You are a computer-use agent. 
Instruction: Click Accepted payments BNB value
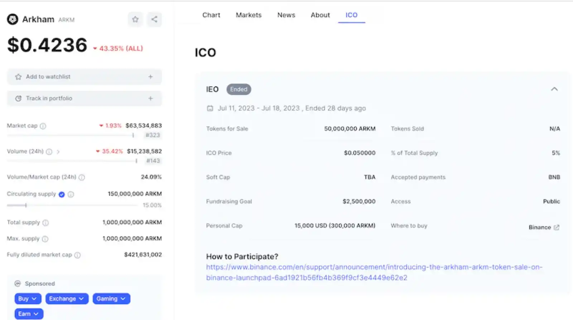[x=554, y=177]
